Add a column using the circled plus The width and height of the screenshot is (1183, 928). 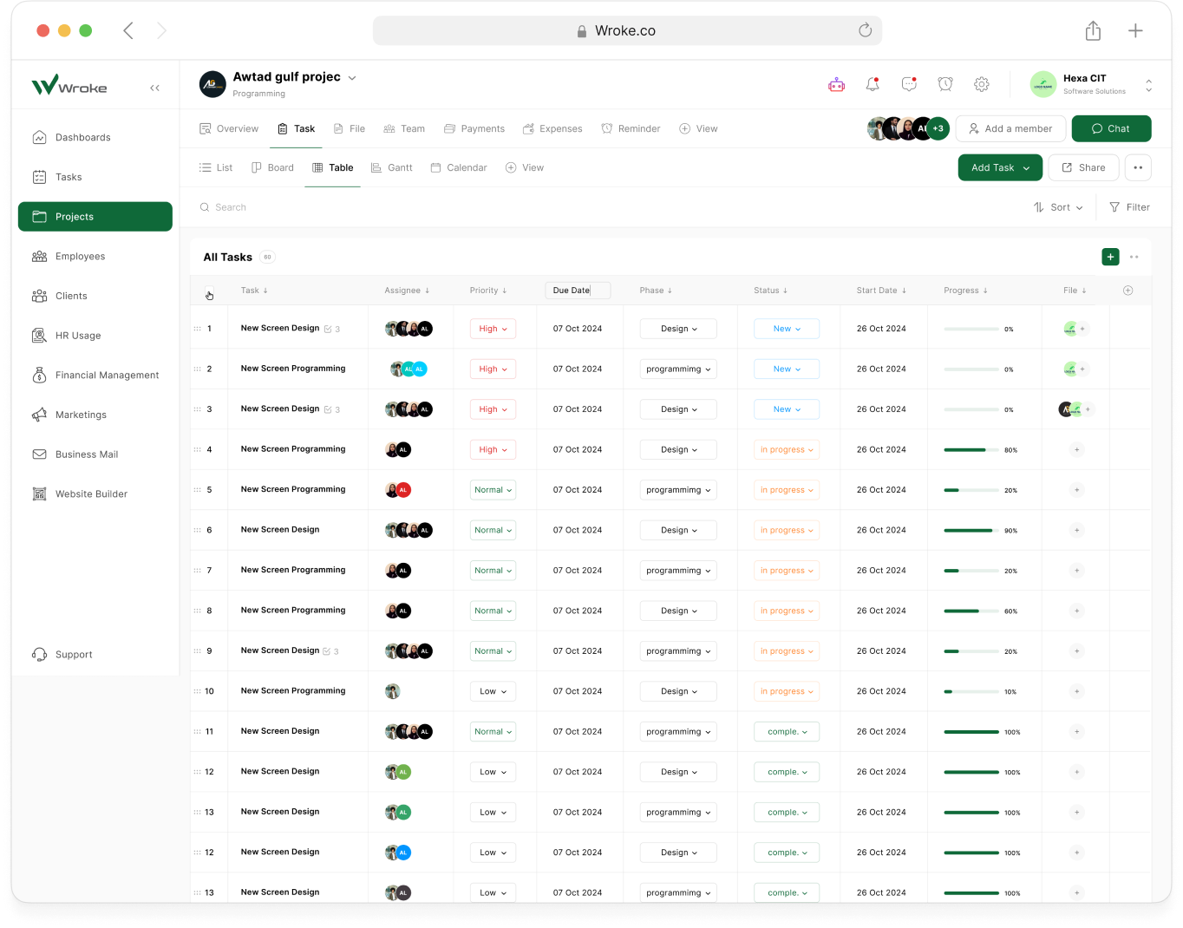click(x=1127, y=291)
